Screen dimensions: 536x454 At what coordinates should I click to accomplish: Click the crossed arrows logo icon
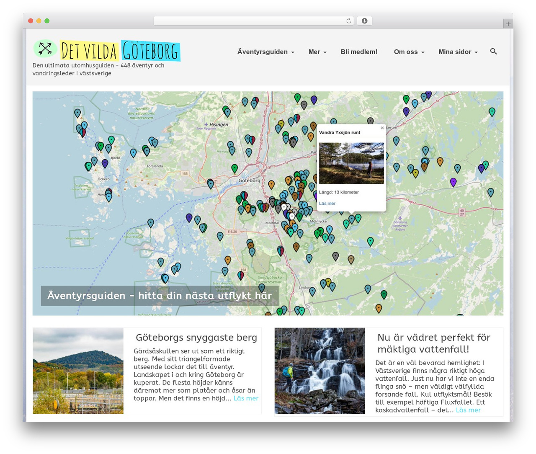45,49
